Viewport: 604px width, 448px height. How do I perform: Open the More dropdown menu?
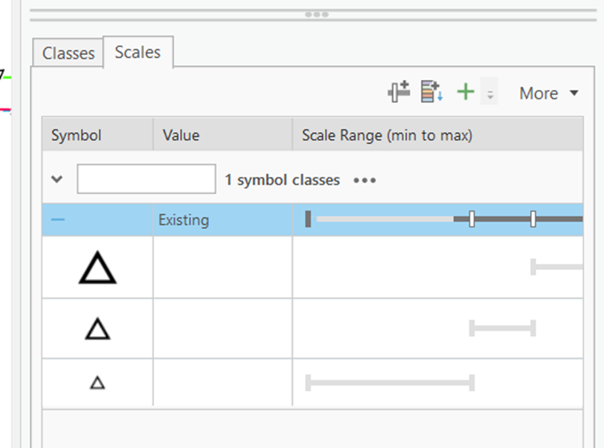coord(548,93)
